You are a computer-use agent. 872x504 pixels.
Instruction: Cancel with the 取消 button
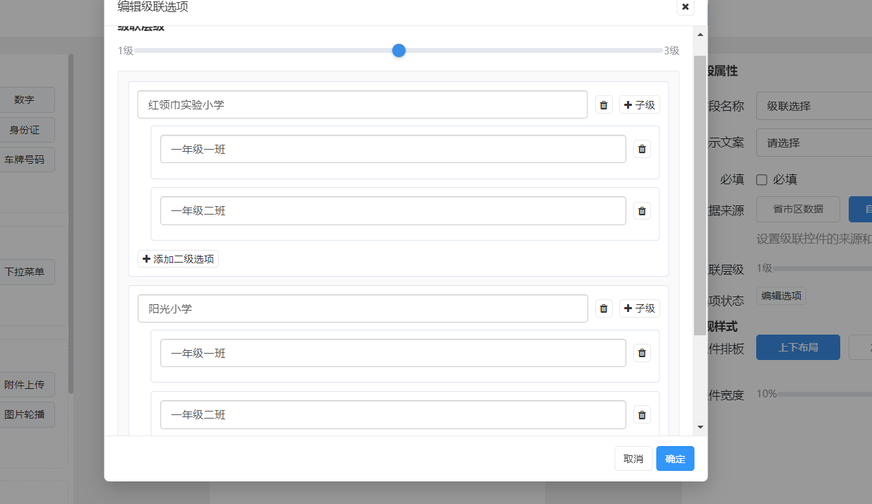point(633,459)
